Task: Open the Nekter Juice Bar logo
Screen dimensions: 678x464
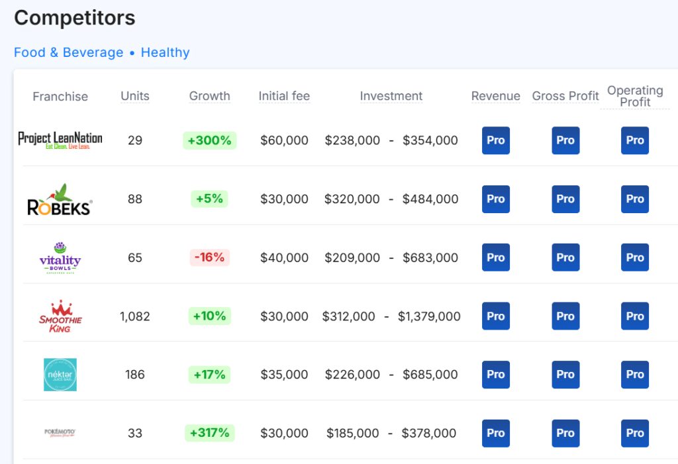Action: click(x=60, y=375)
